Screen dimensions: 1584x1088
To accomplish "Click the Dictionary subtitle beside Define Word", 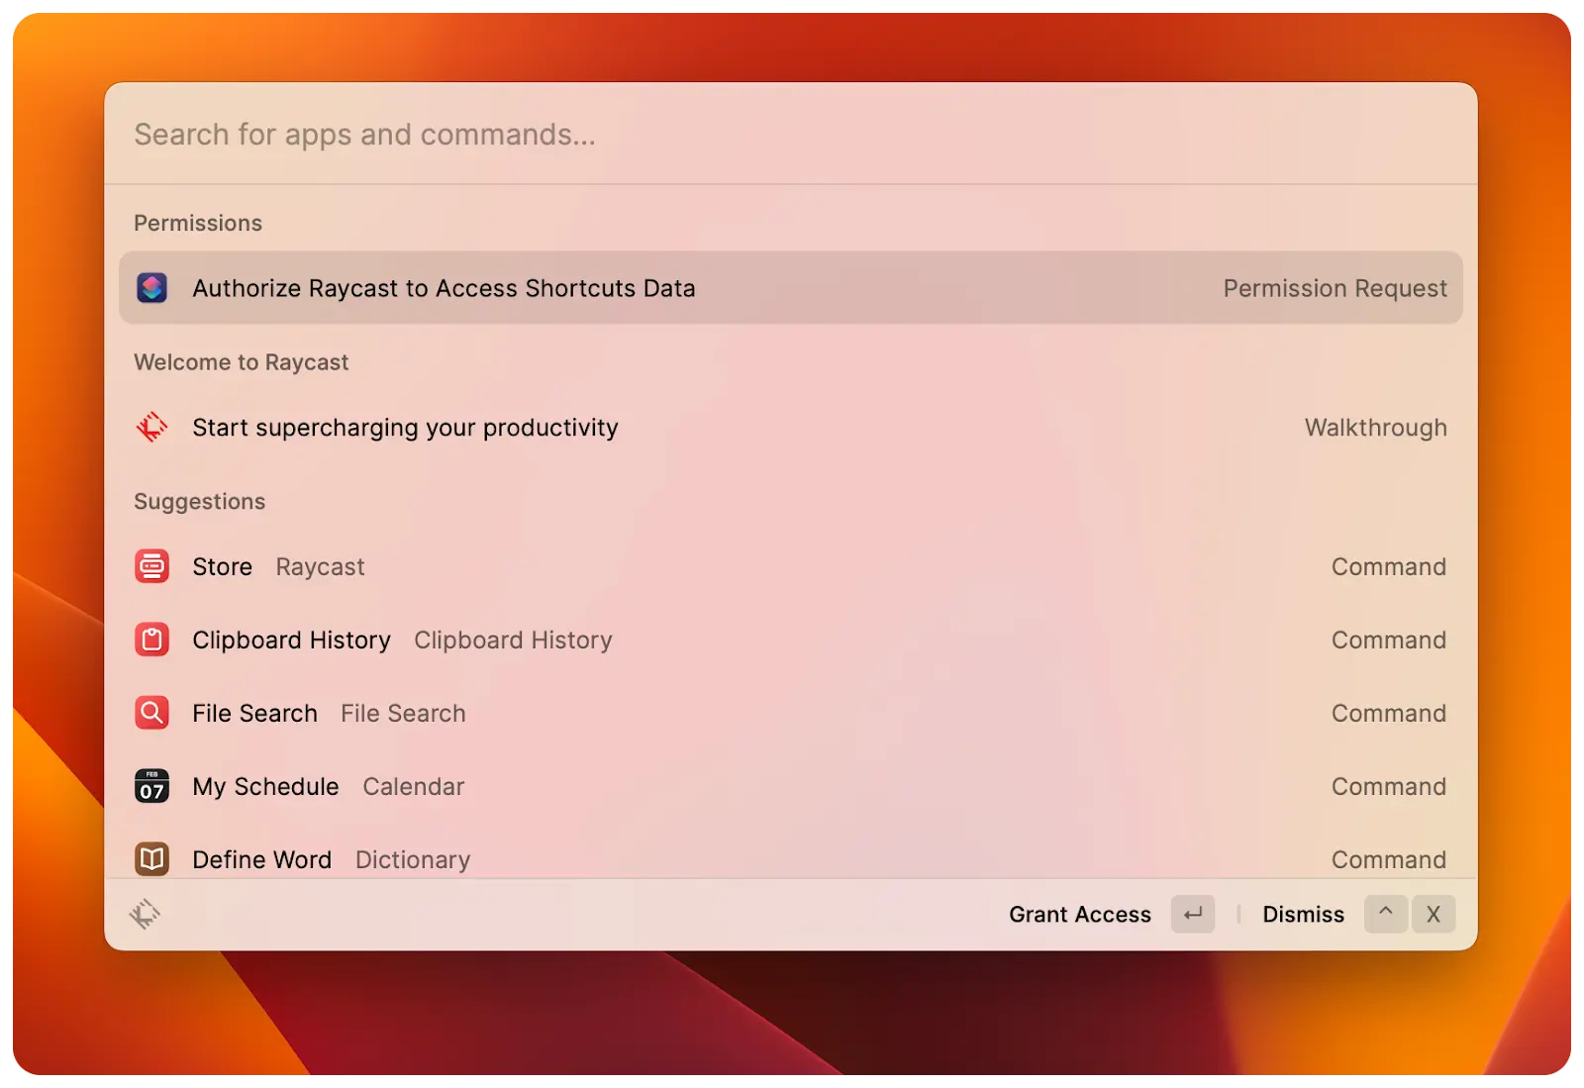I will click(413, 860).
